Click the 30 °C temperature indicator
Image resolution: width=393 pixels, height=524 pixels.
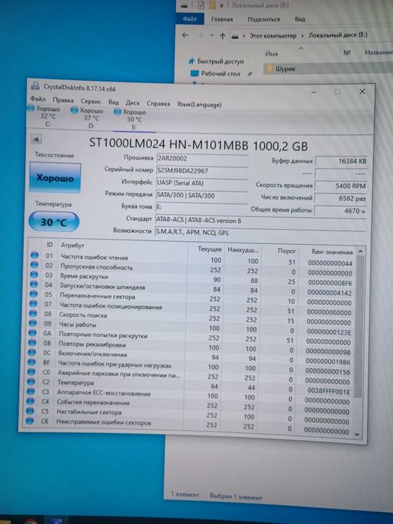tap(54, 222)
